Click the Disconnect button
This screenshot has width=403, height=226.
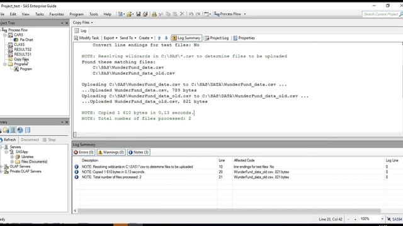30,139
